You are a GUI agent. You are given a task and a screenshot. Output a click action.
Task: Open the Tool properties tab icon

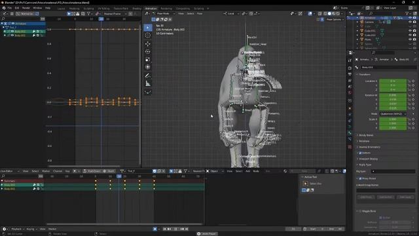[x=350, y=61]
